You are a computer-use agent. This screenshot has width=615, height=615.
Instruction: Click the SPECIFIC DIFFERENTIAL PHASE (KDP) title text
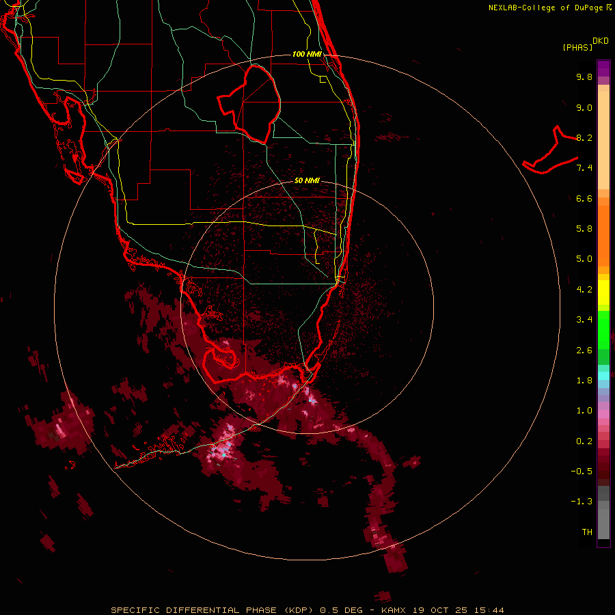[213, 610]
